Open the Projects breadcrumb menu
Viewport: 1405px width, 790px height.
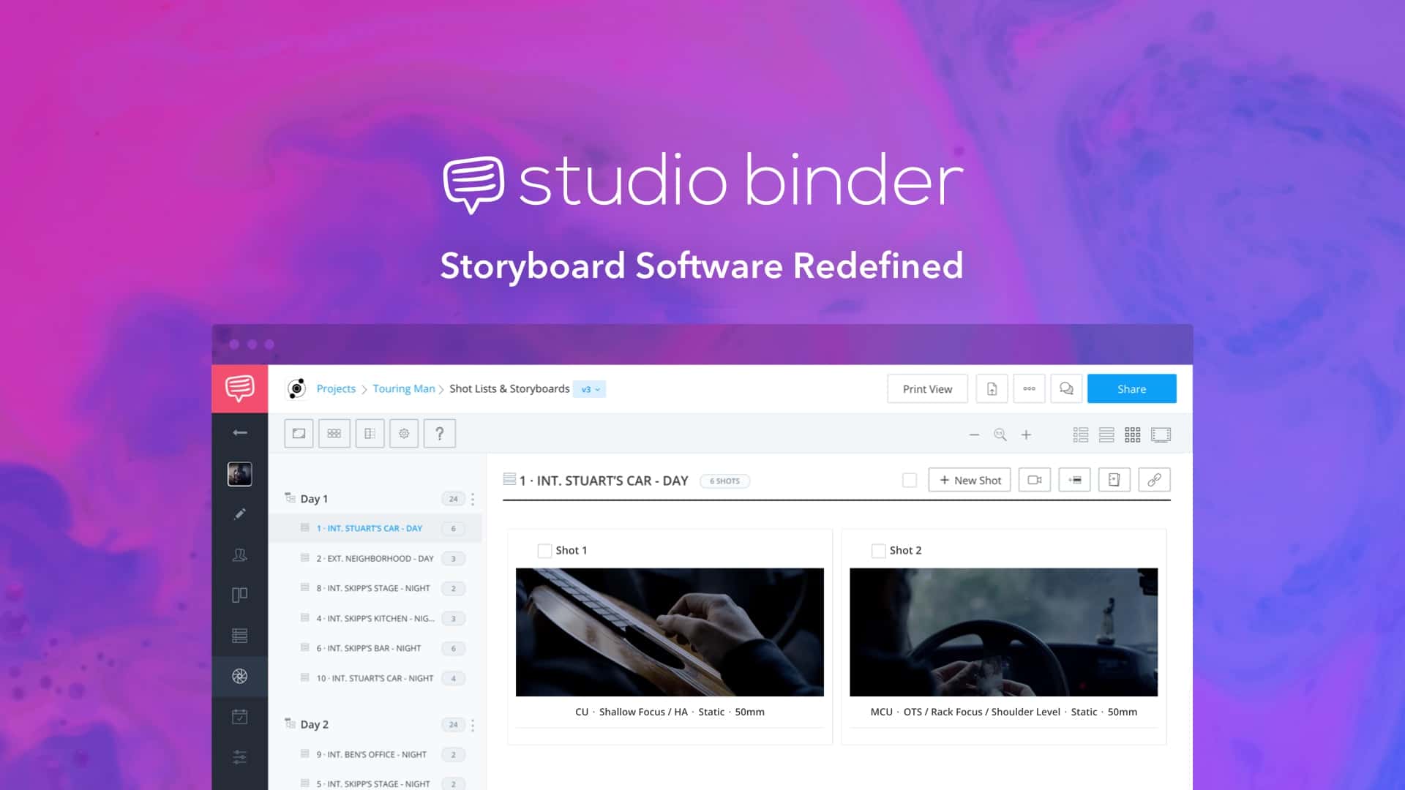[336, 388]
